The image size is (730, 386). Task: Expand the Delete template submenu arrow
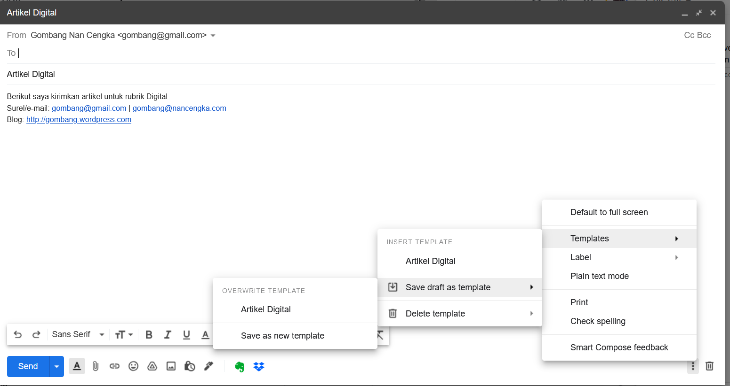[531, 314]
